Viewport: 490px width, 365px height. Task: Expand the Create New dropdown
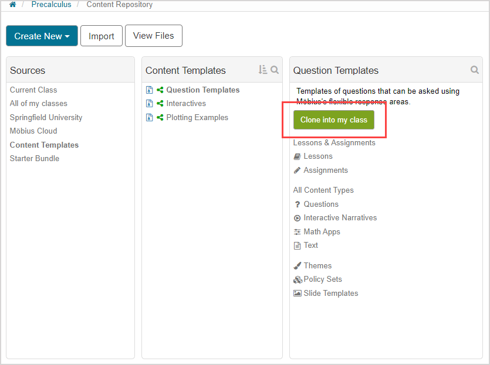41,36
